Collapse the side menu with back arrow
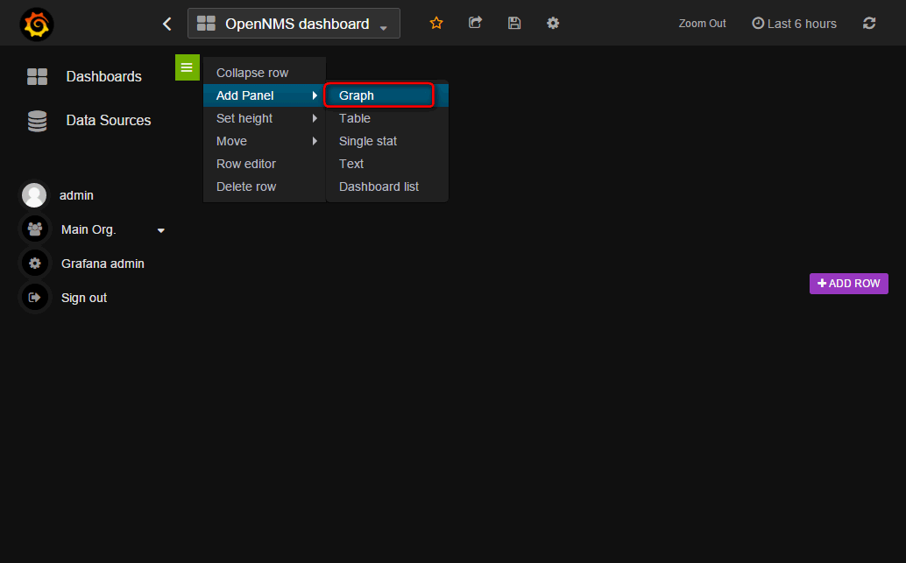This screenshot has width=906, height=563. [167, 24]
